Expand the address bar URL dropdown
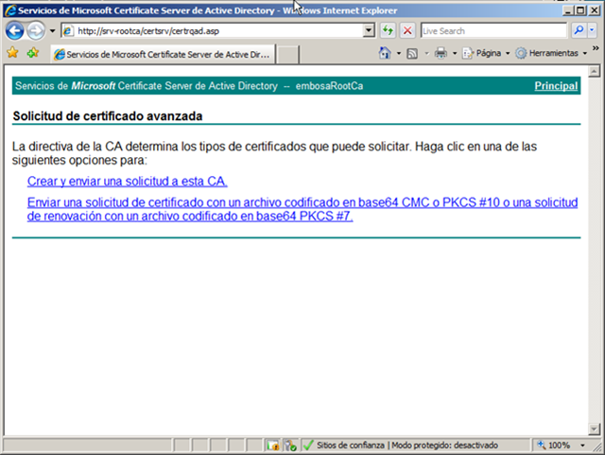Screen dimensions: 605x455 click(369, 31)
